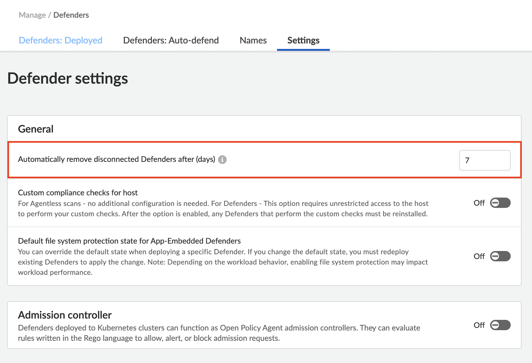Click the General section header
Image resolution: width=532 pixels, height=363 pixels.
click(36, 129)
